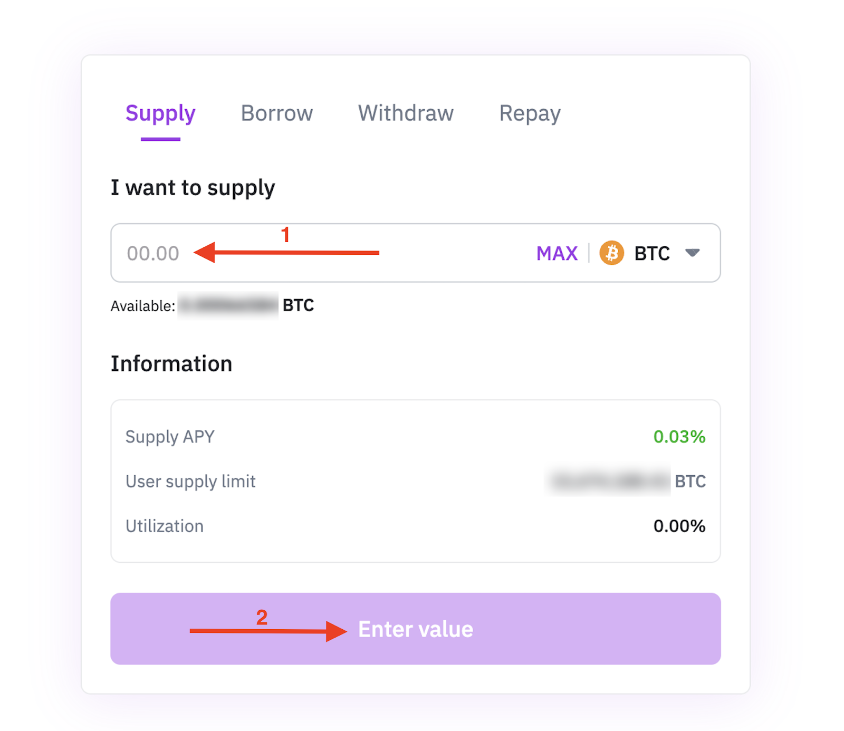Click the Utilization label
Viewport: 844px width, 731px height.
[165, 526]
